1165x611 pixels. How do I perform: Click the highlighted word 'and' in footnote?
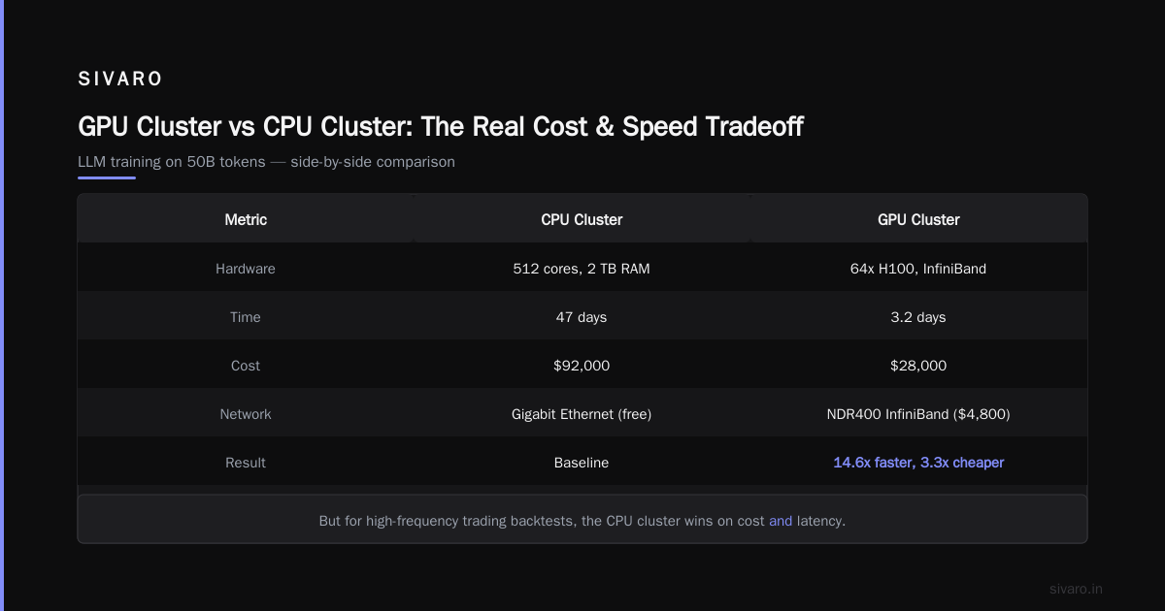click(781, 521)
